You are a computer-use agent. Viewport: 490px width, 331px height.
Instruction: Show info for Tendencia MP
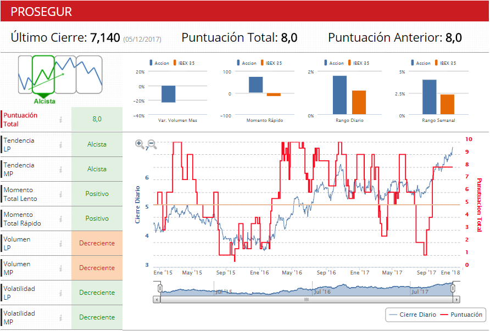[61, 170]
